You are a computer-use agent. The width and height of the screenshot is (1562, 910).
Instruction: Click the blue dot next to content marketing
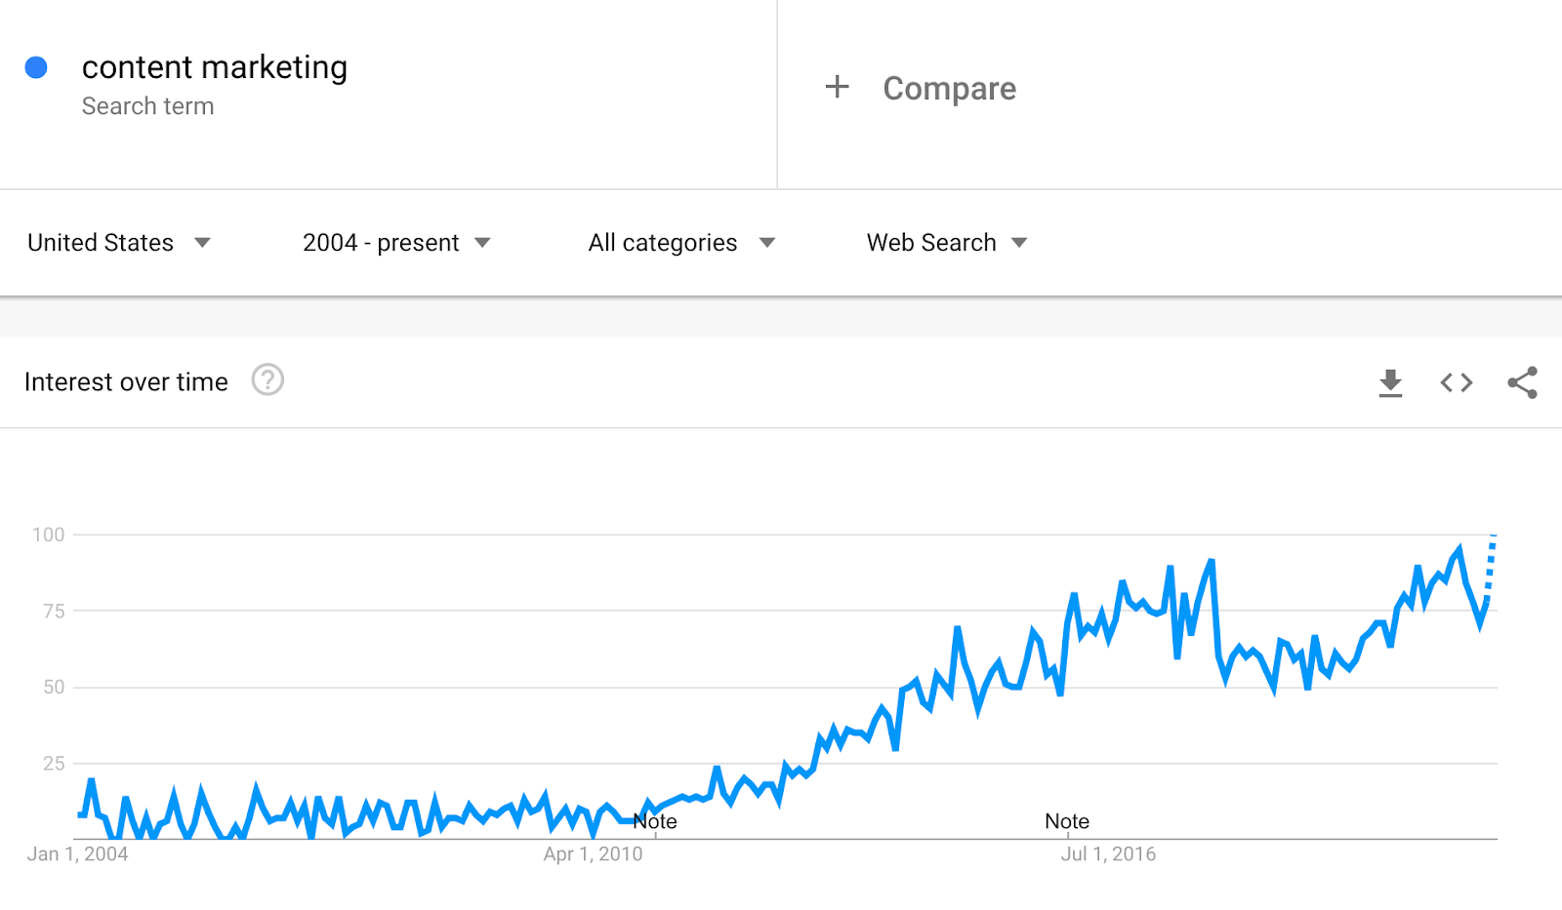pyautogui.click(x=36, y=67)
